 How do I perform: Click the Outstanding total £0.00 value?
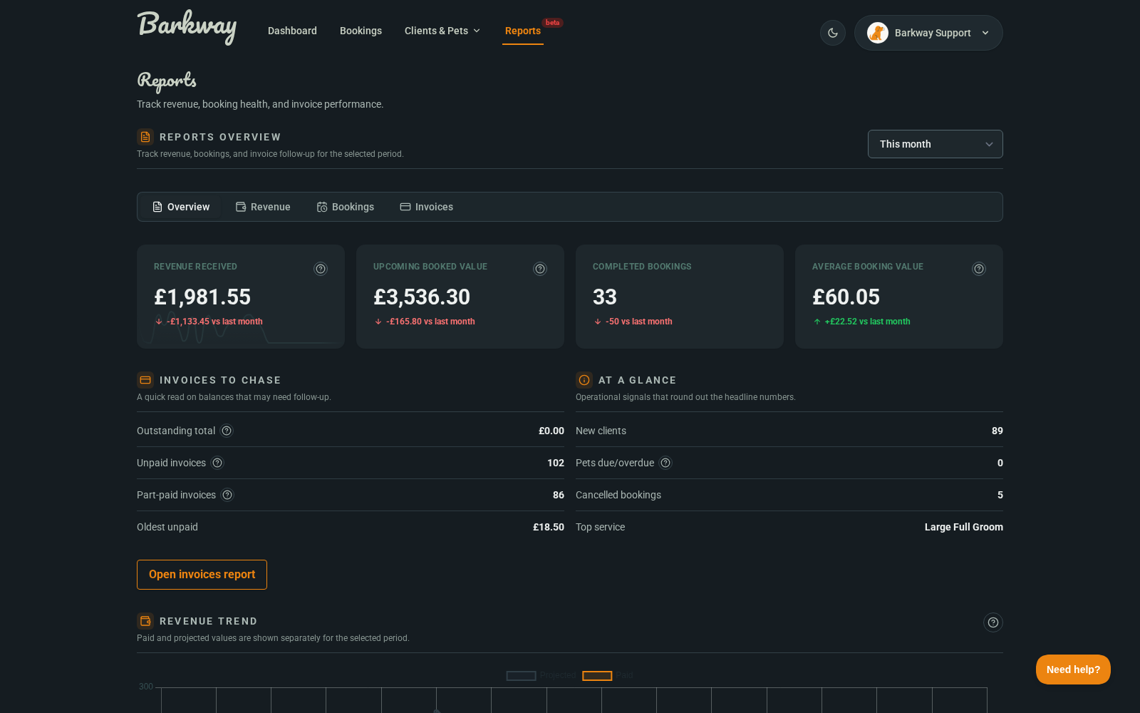point(551,431)
